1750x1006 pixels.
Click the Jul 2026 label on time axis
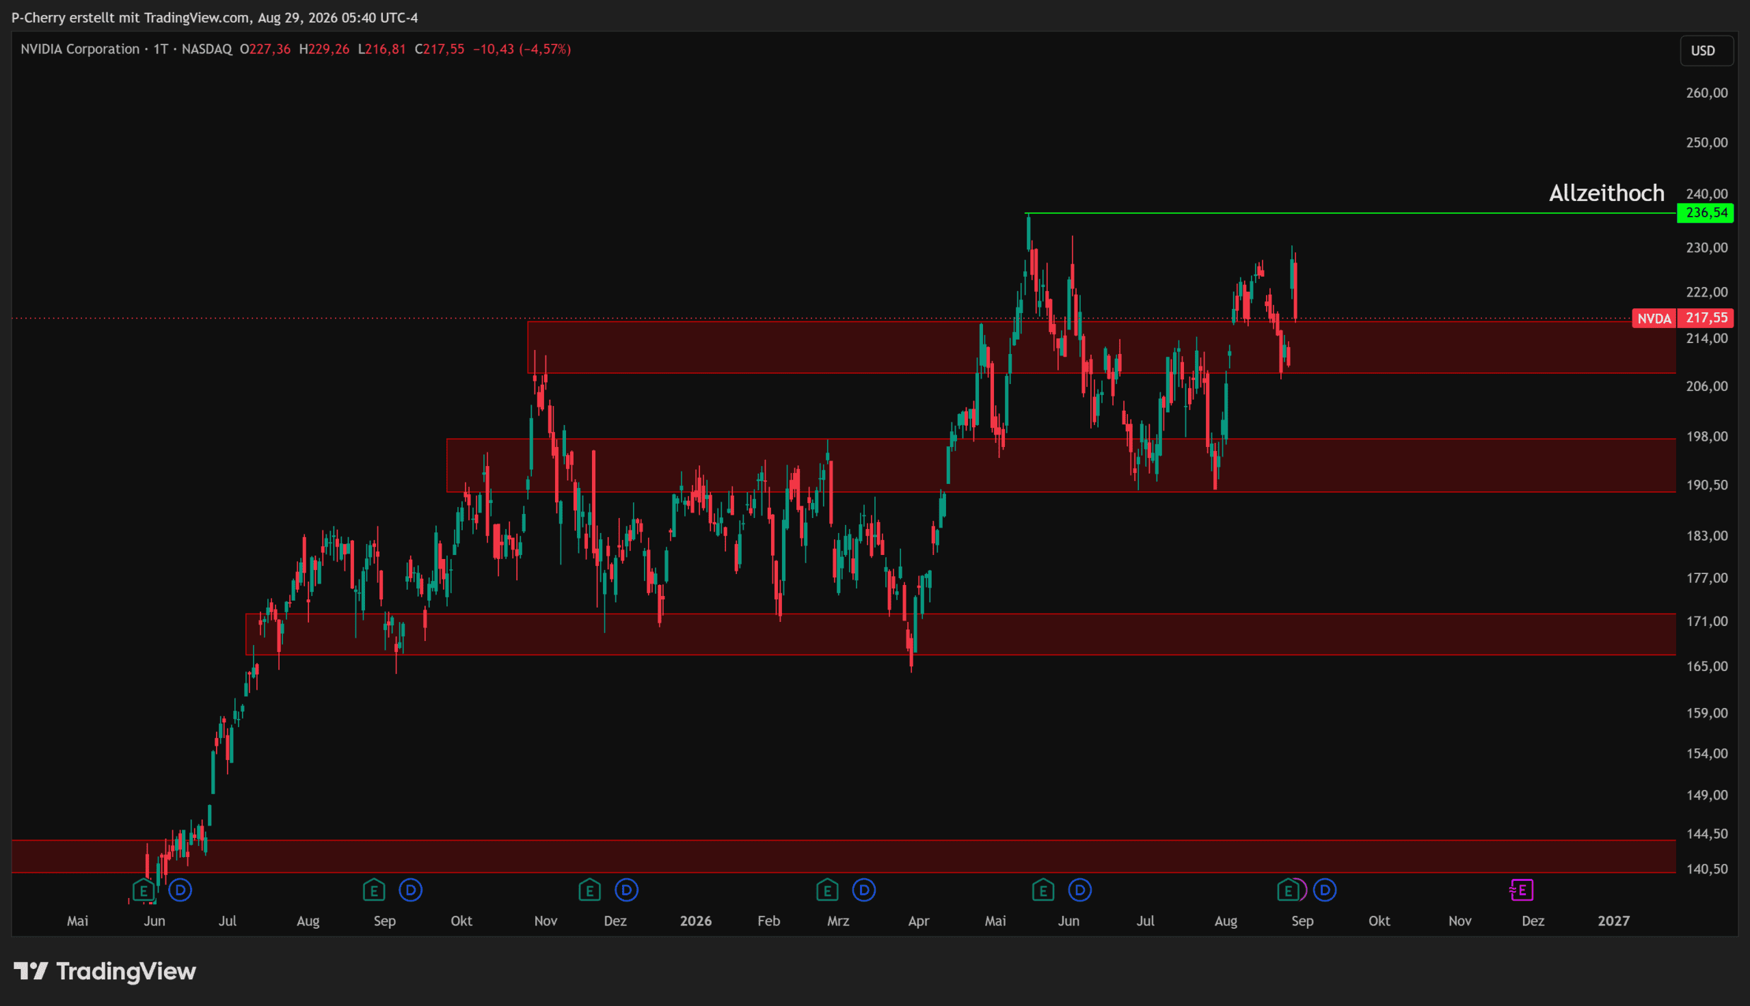click(x=1146, y=921)
